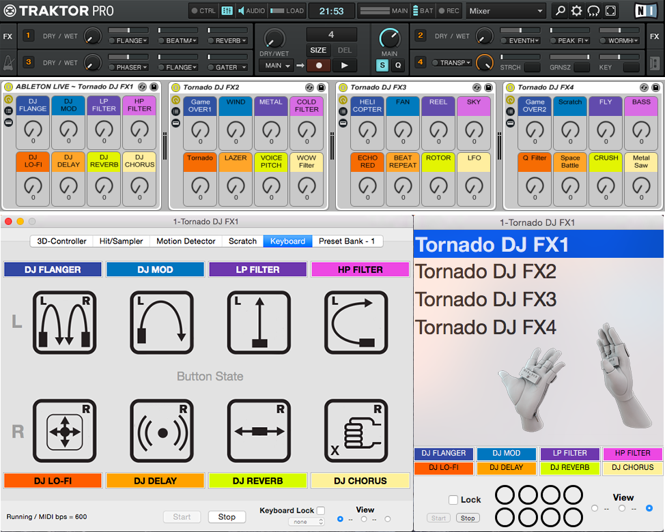The height and width of the screenshot is (532, 665).
Task: Click the hot-swap icon of Tornado DJ FX3 rack
Action: pos(477,88)
